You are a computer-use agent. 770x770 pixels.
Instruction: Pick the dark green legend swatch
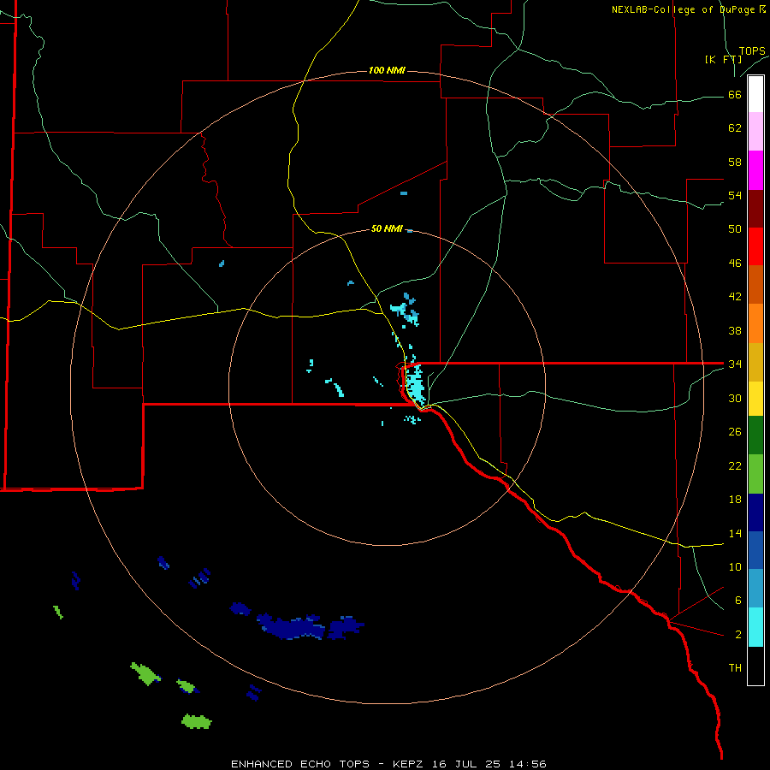[x=755, y=435]
